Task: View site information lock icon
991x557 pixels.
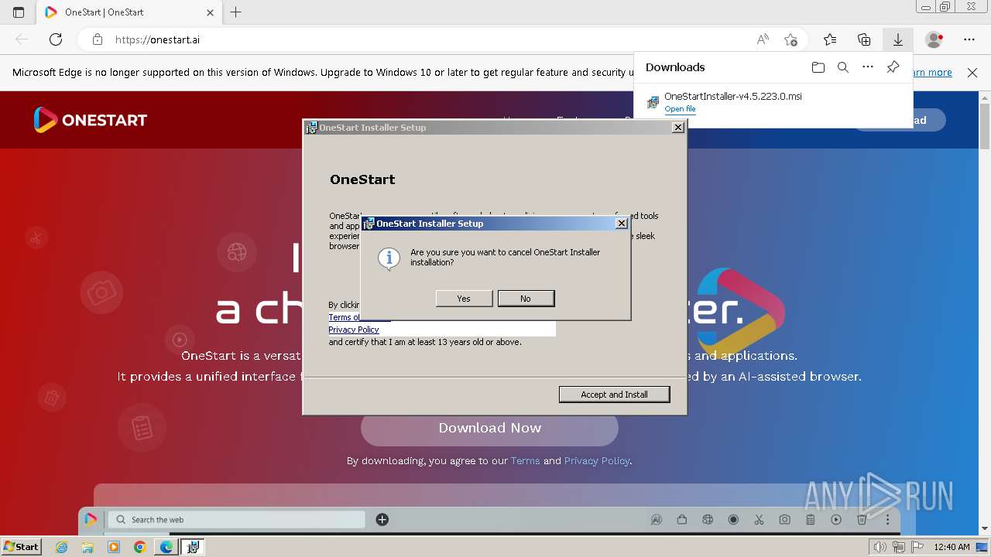Action: [97, 39]
